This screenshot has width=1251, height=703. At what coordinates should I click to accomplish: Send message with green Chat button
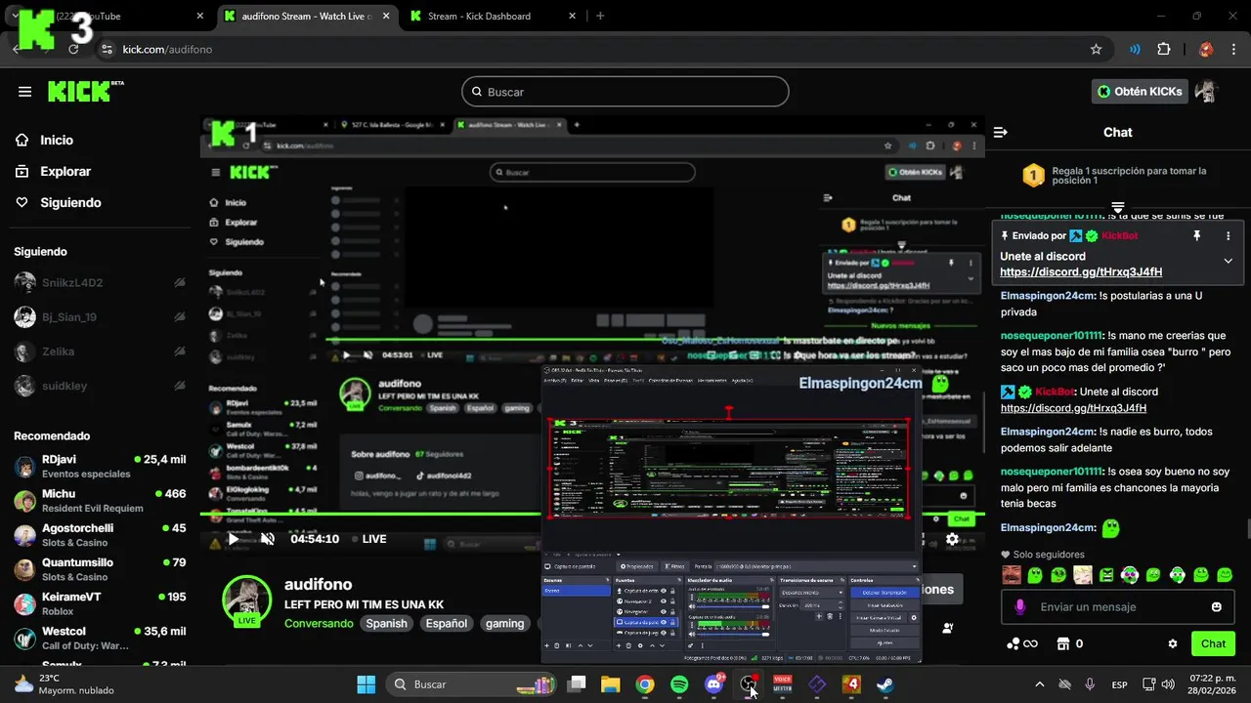coord(1213,643)
